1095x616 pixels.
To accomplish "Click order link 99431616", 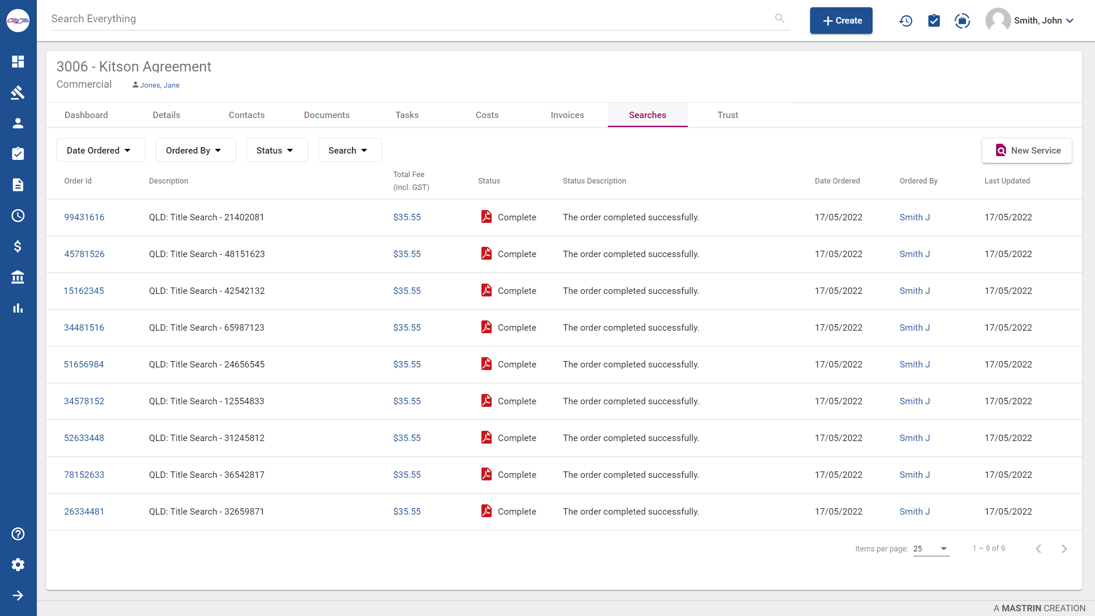I will (x=84, y=216).
